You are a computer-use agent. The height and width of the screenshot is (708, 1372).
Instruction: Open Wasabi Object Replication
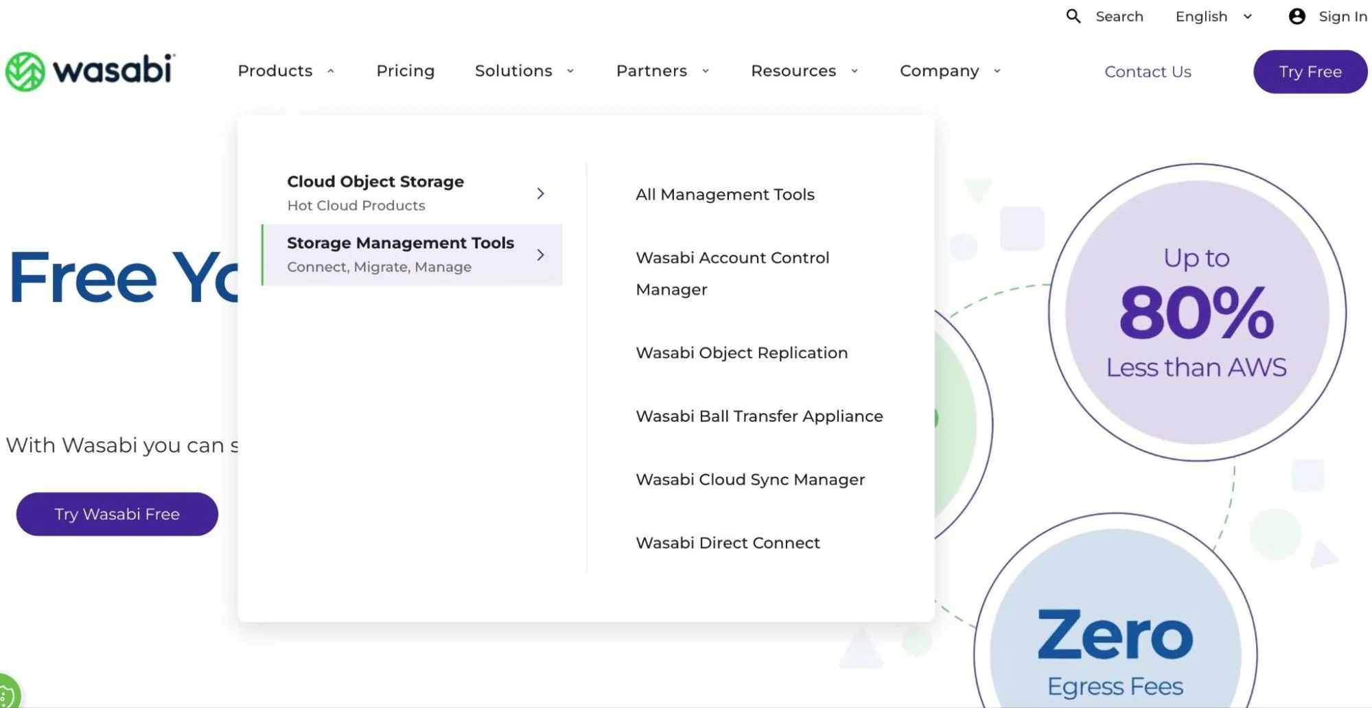(741, 353)
